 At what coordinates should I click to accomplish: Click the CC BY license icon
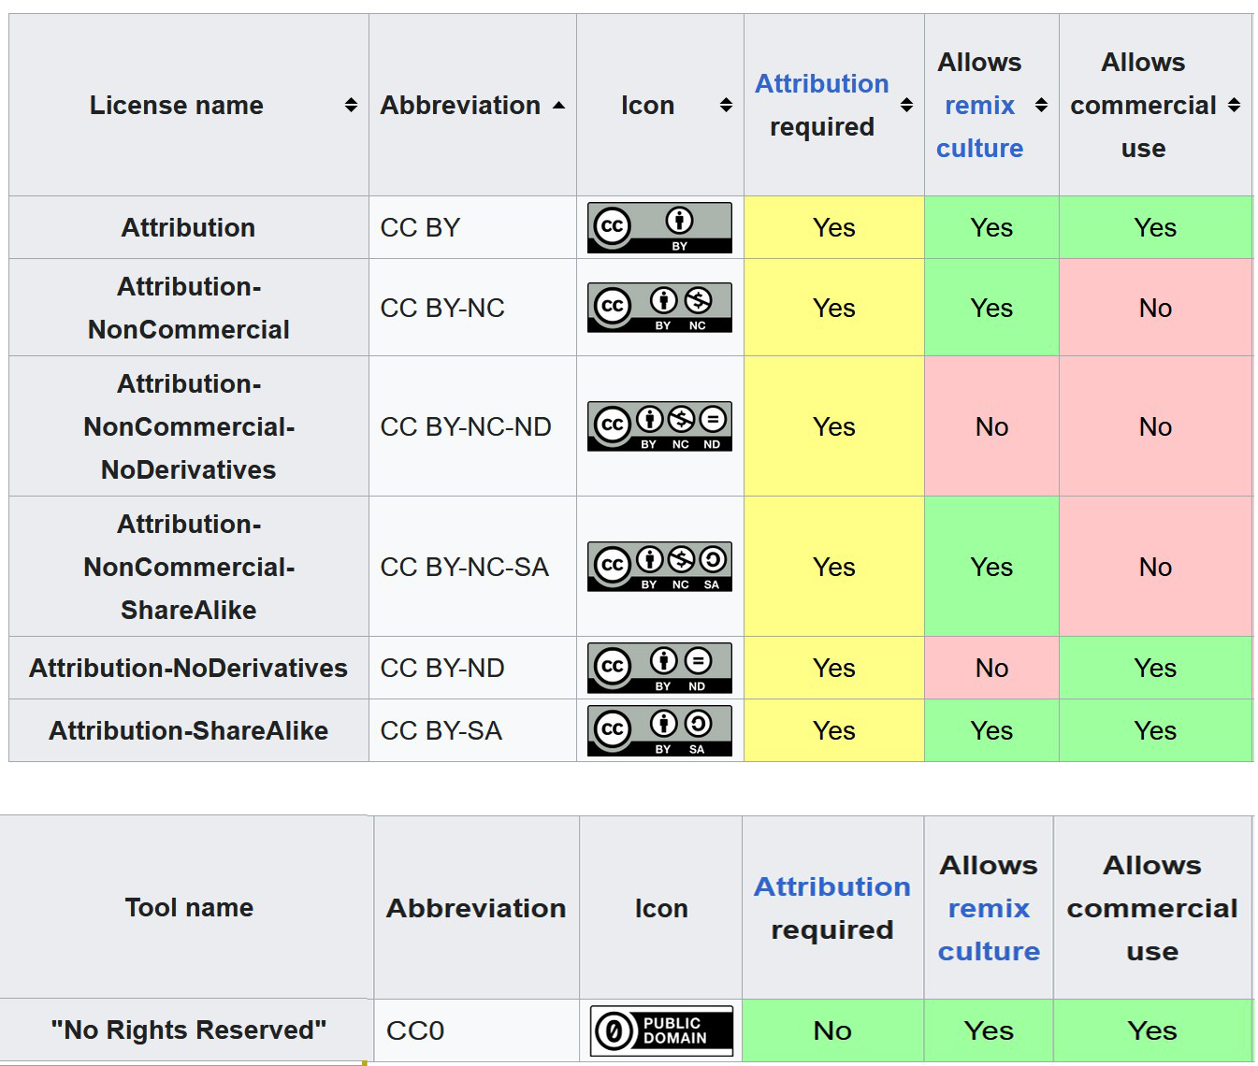click(x=659, y=228)
